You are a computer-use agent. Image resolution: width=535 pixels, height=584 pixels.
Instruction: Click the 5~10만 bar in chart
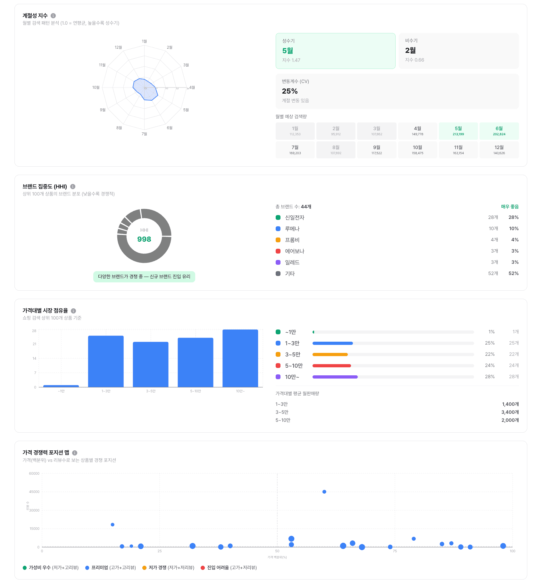[x=196, y=363]
